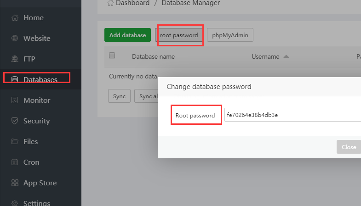The height and width of the screenshot is (206, 361).
Task: Open the Monitor menu item
Action: coord(37,100)
